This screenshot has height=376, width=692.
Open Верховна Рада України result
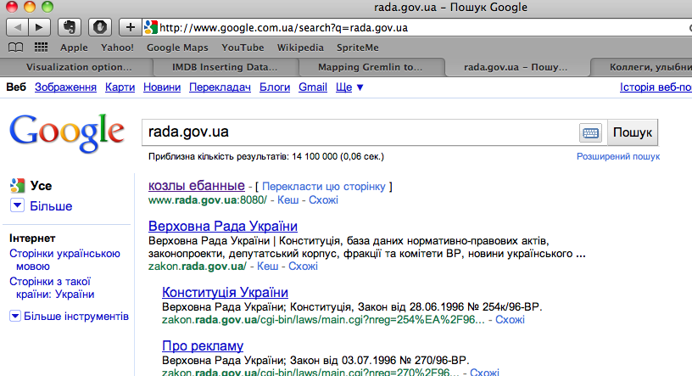(223, 226)
